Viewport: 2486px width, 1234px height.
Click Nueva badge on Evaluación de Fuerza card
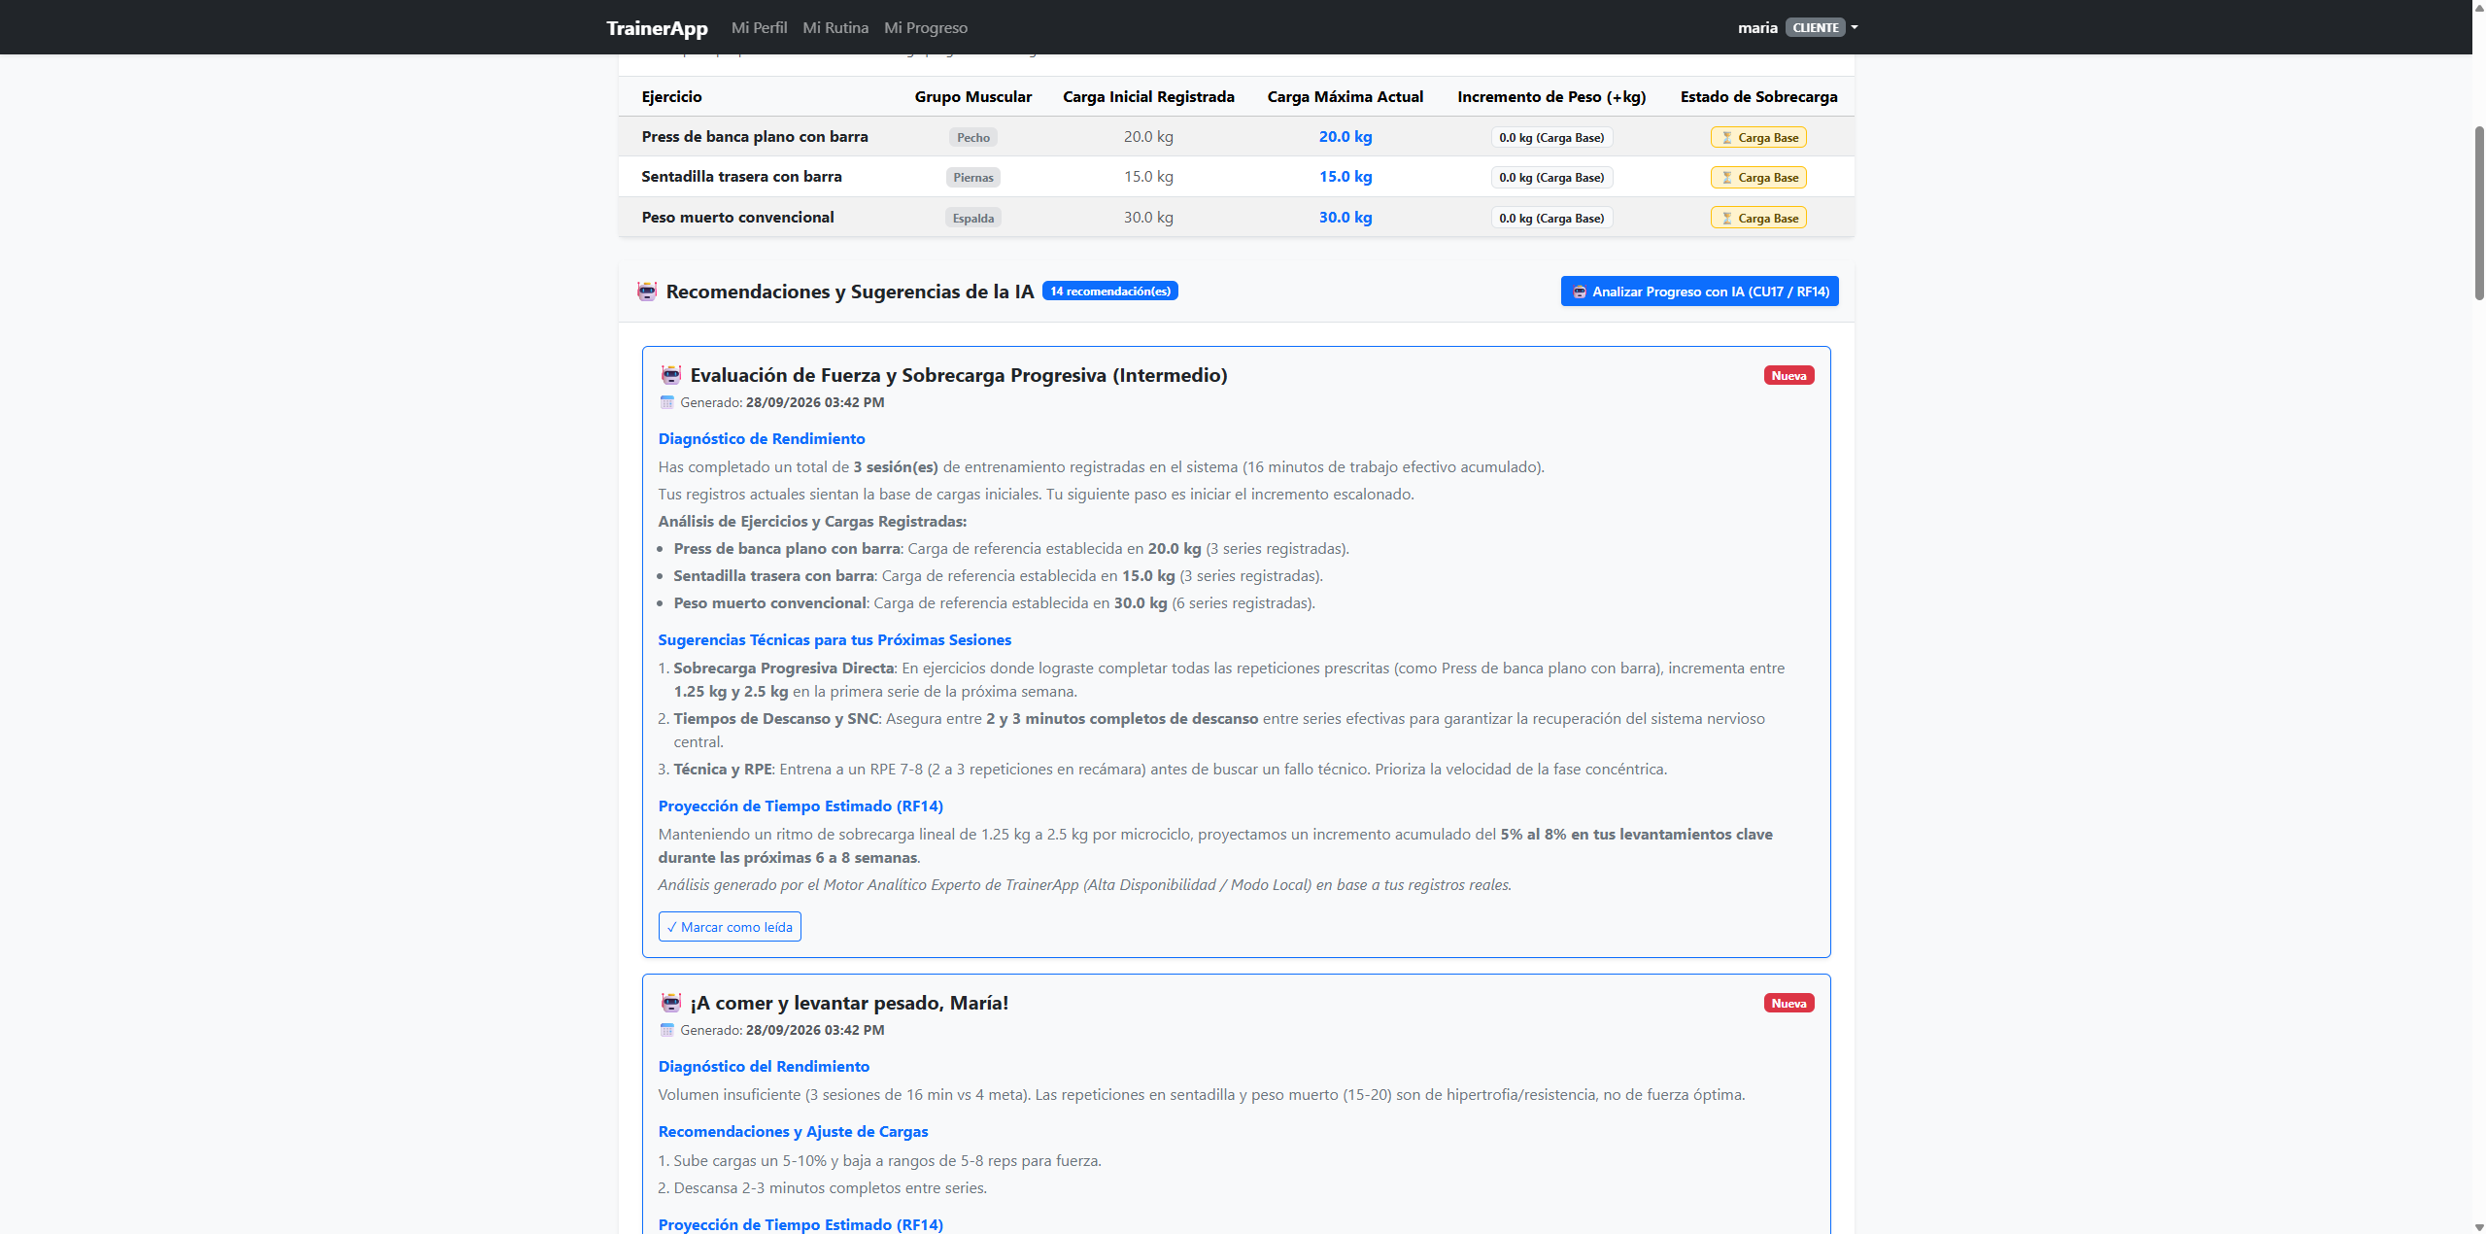pyautogui.click(x=1788, y=375)
